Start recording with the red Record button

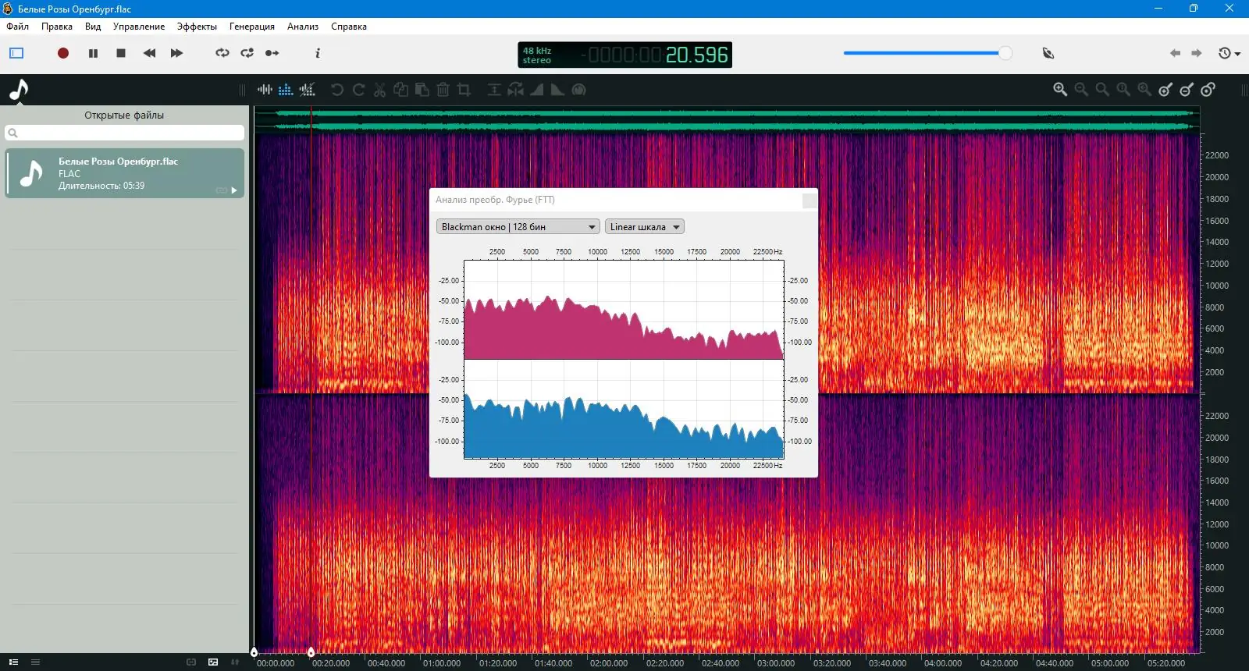click(x=63, y=53)
